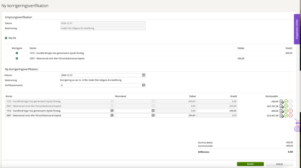Open account lookup for editable 2067 row
Viewport: 301px width, 168px height.
[112, 115]
